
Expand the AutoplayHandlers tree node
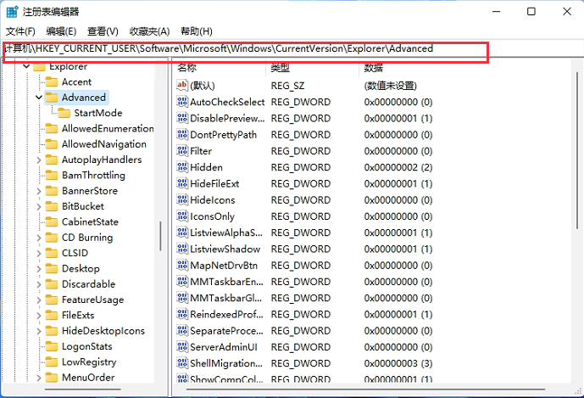pos(39,160)
